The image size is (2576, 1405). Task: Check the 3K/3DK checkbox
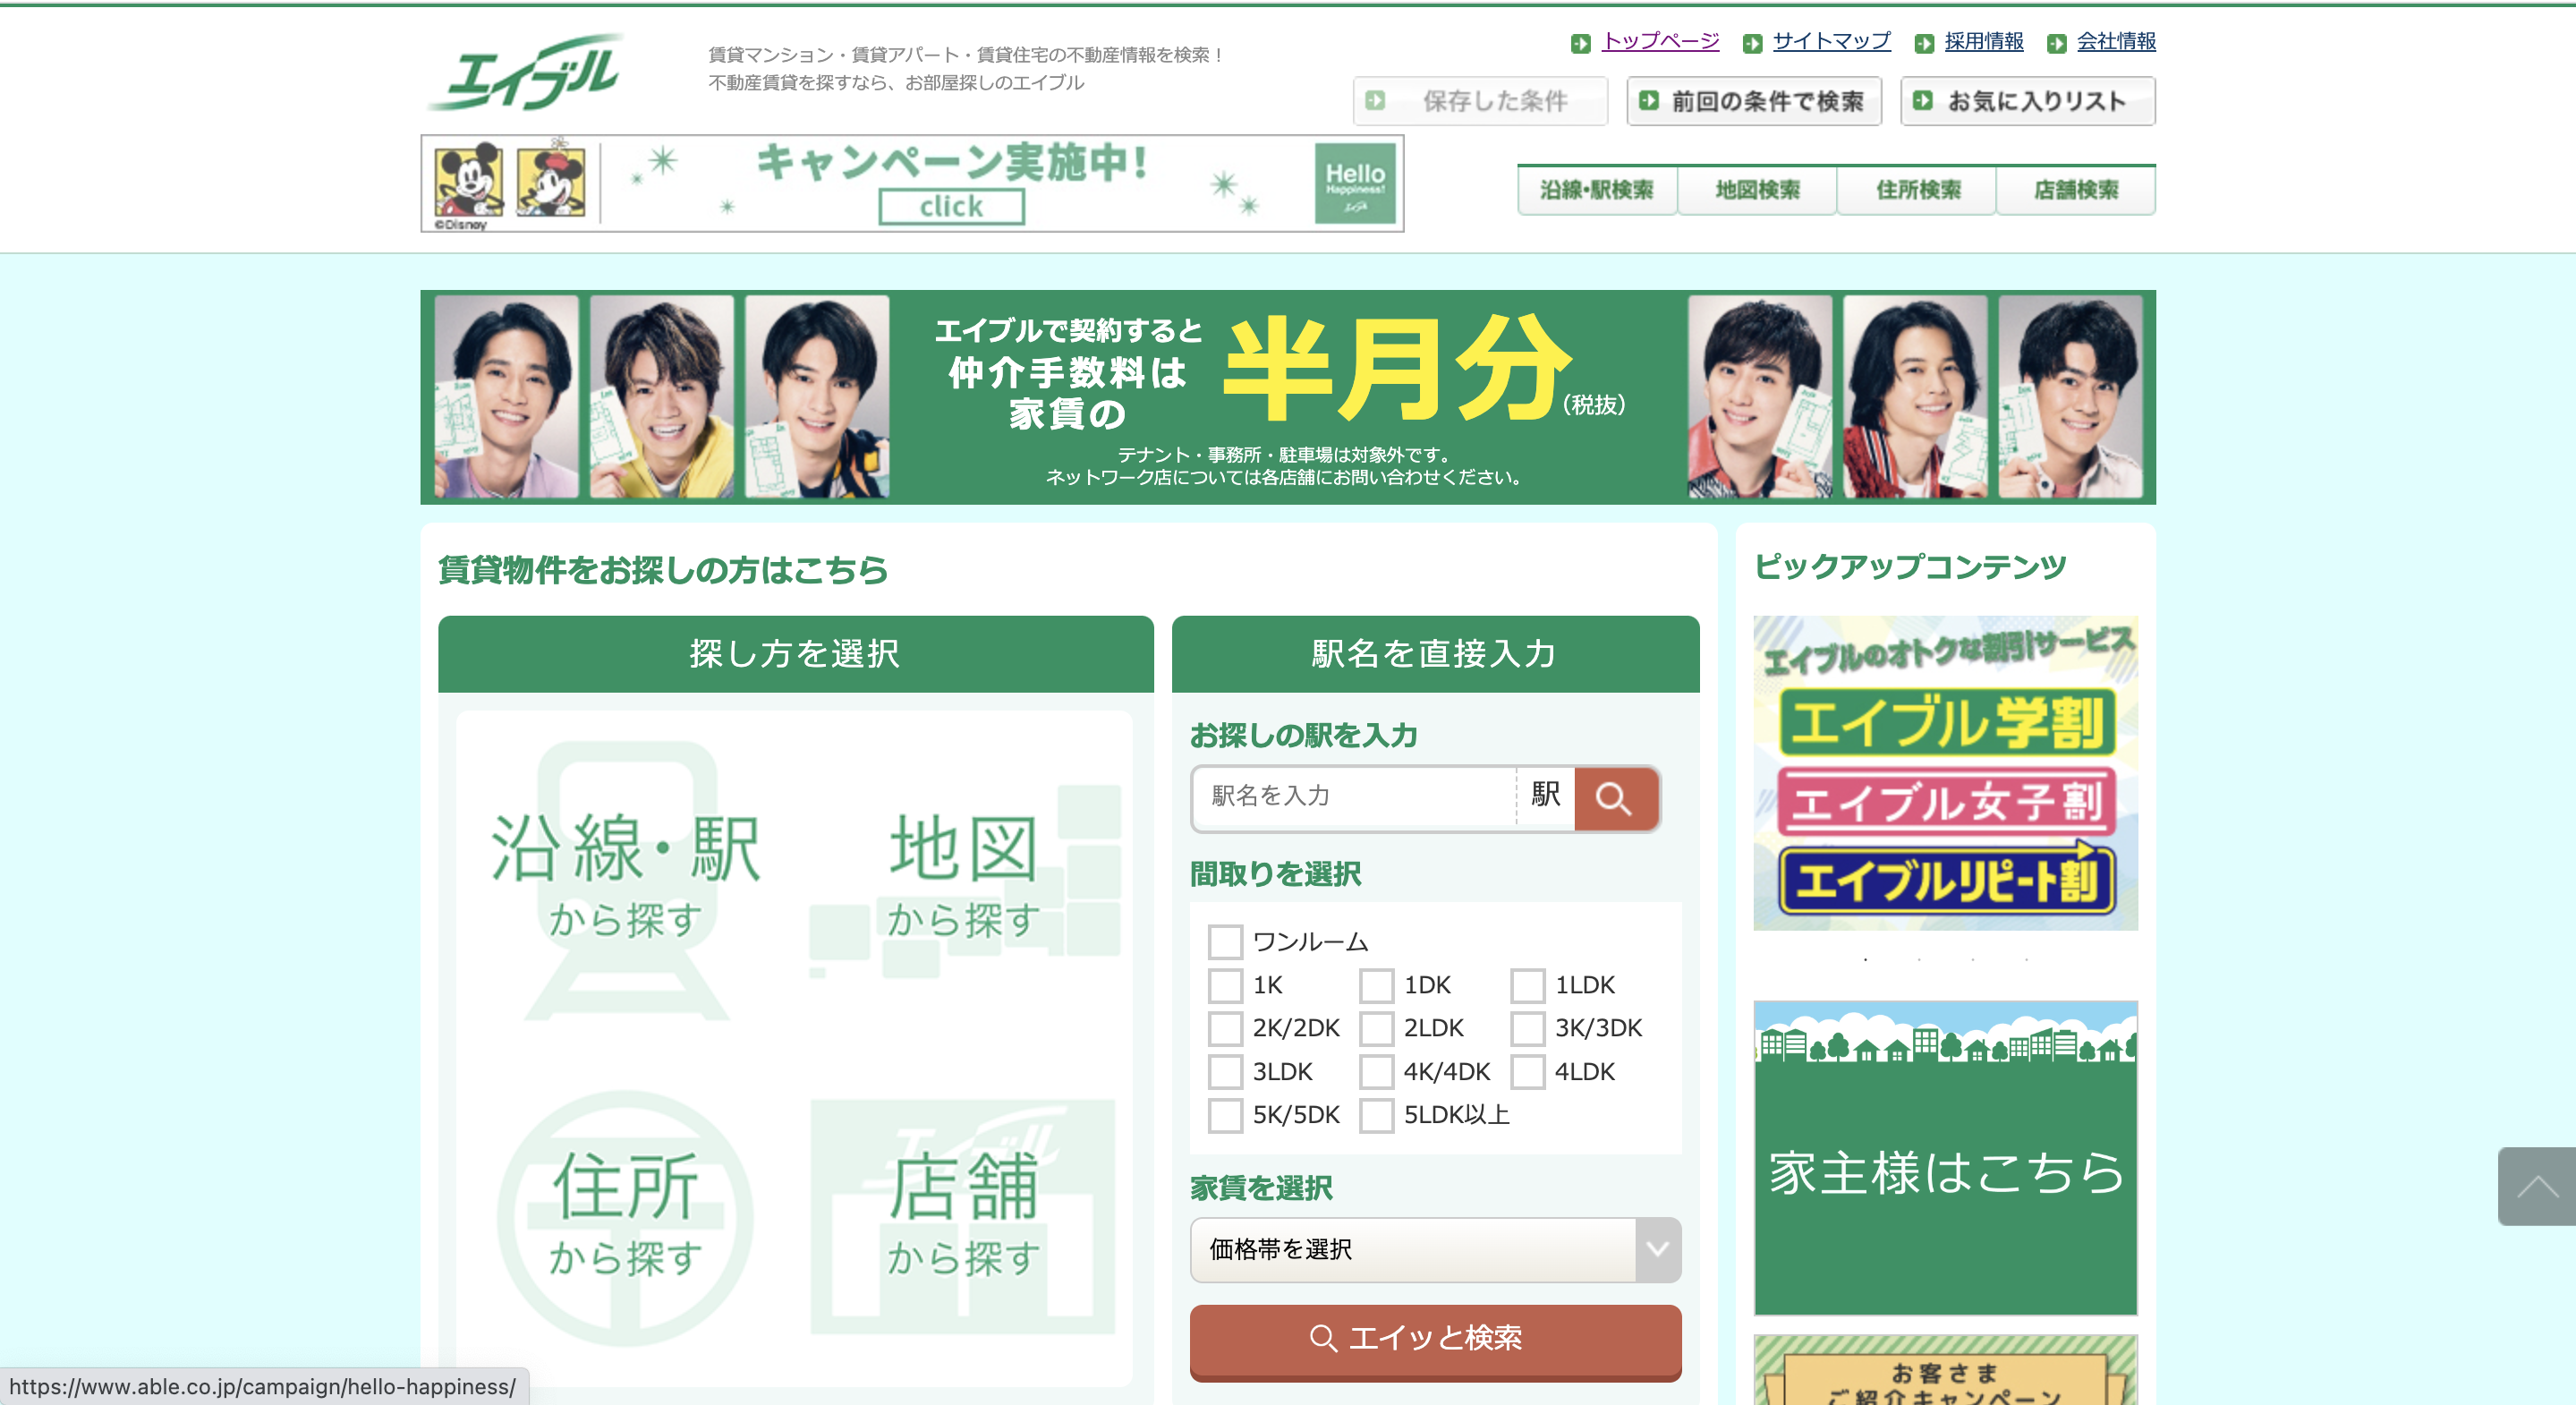coord(1527,1028)
